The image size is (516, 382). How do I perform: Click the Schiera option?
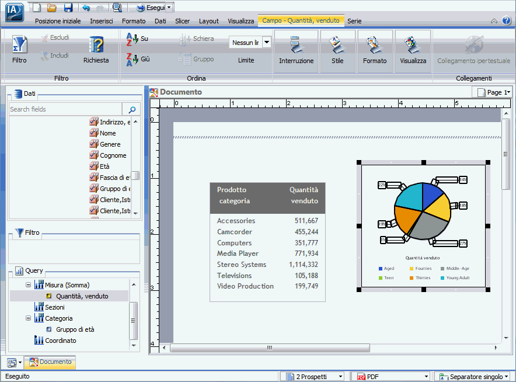pos(197,39)
